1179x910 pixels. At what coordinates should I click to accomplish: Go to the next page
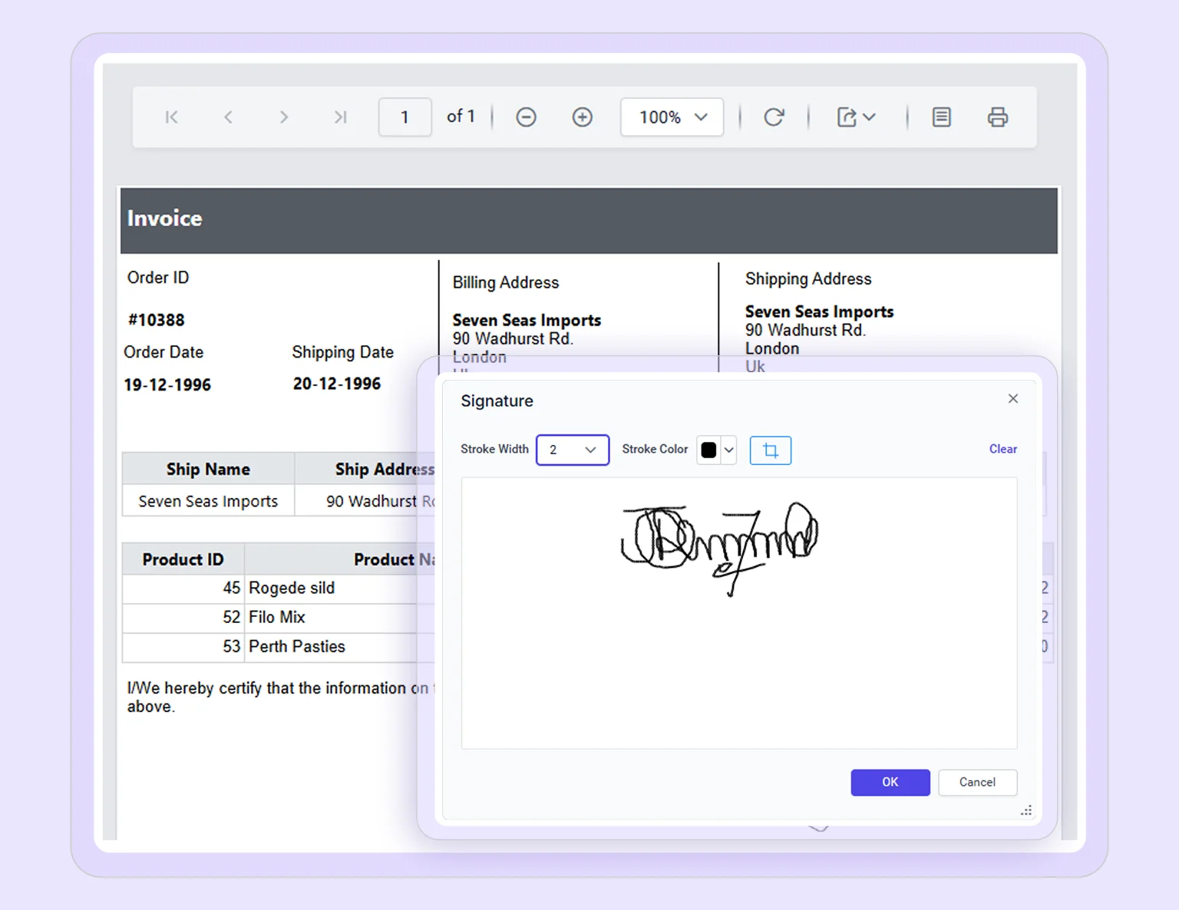(x=284, y=117)
